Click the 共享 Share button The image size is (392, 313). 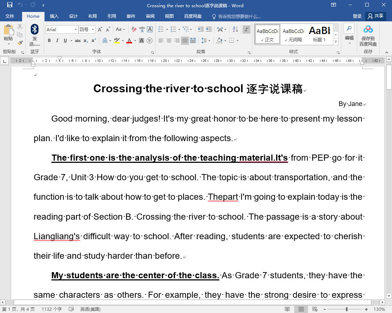pos(375,16)
